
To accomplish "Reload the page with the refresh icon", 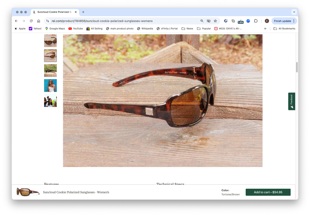I will tap(31, 21).
